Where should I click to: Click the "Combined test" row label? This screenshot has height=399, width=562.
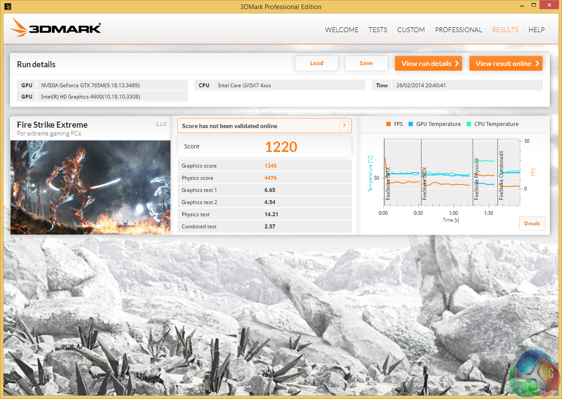(199, 227)
